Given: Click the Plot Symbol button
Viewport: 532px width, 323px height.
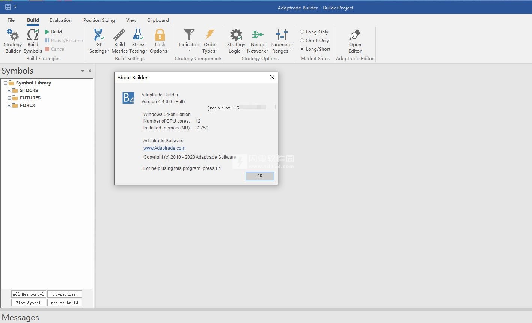Looking at the screenshot, I should [x=29, y=303].
